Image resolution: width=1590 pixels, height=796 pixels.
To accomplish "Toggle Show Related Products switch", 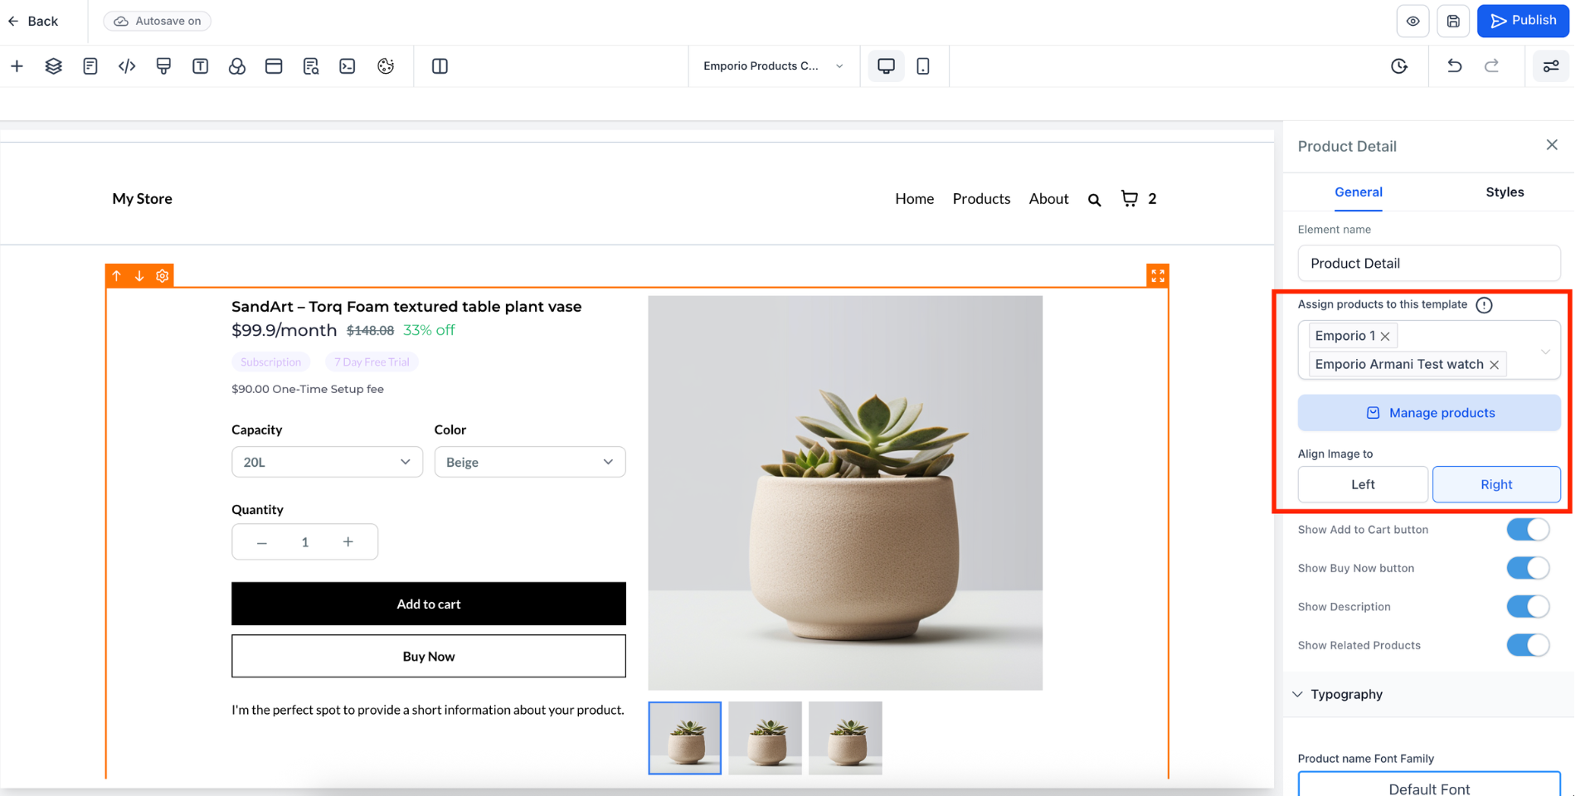I will 1528,645.
